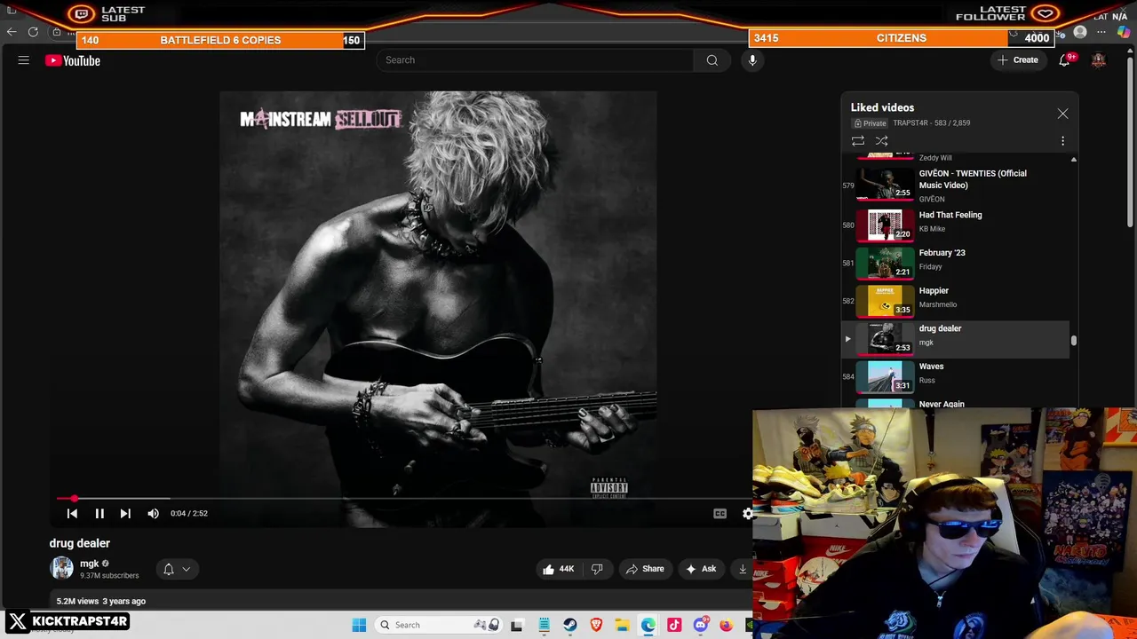
Task: Go back in the browser
Action: coord(12,32)
